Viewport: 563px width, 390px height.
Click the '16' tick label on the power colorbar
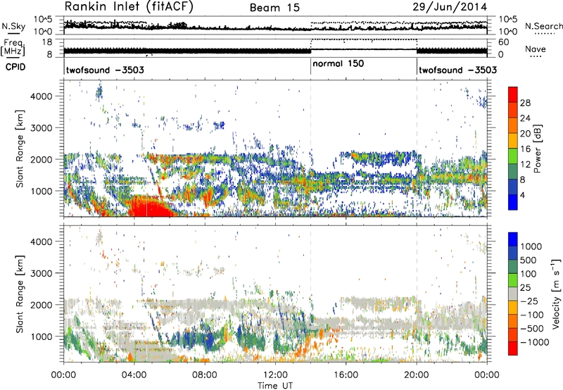525,149
